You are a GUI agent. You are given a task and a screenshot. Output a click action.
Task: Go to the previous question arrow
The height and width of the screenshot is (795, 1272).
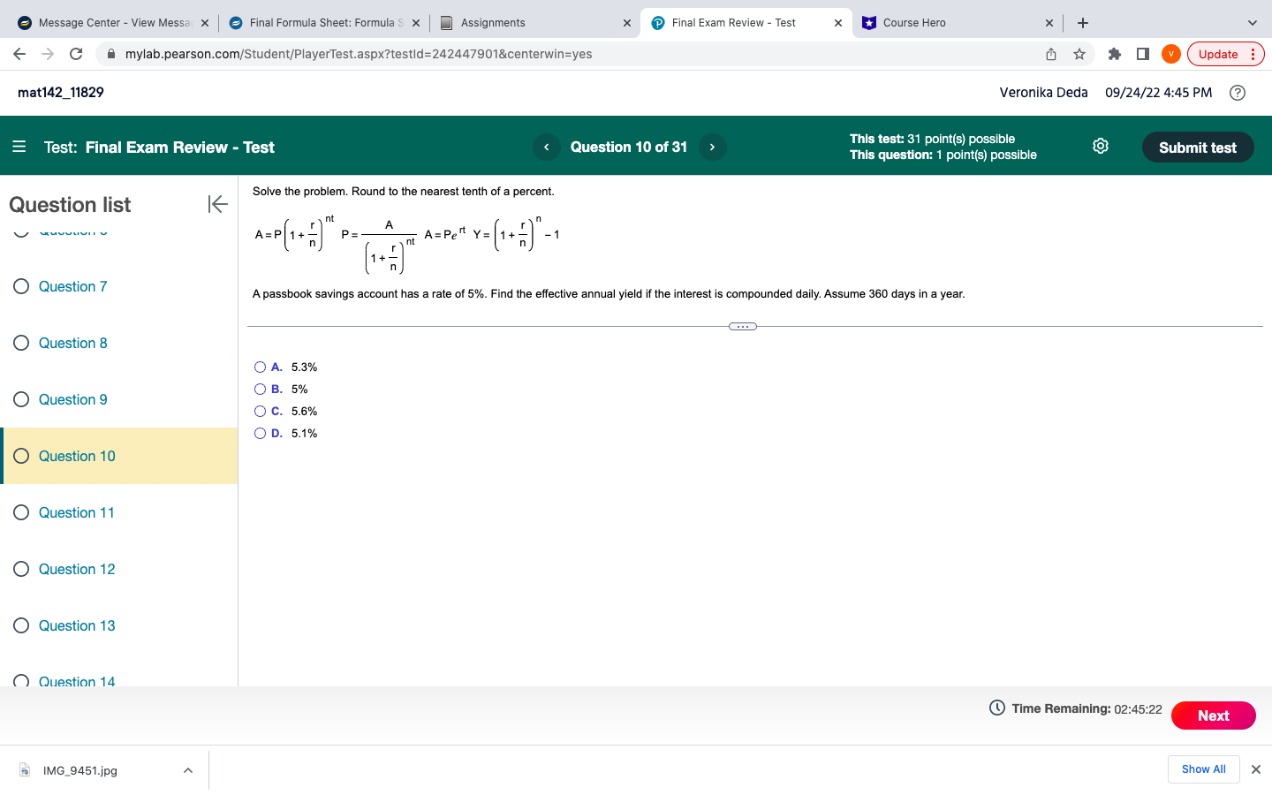point(547,147)
